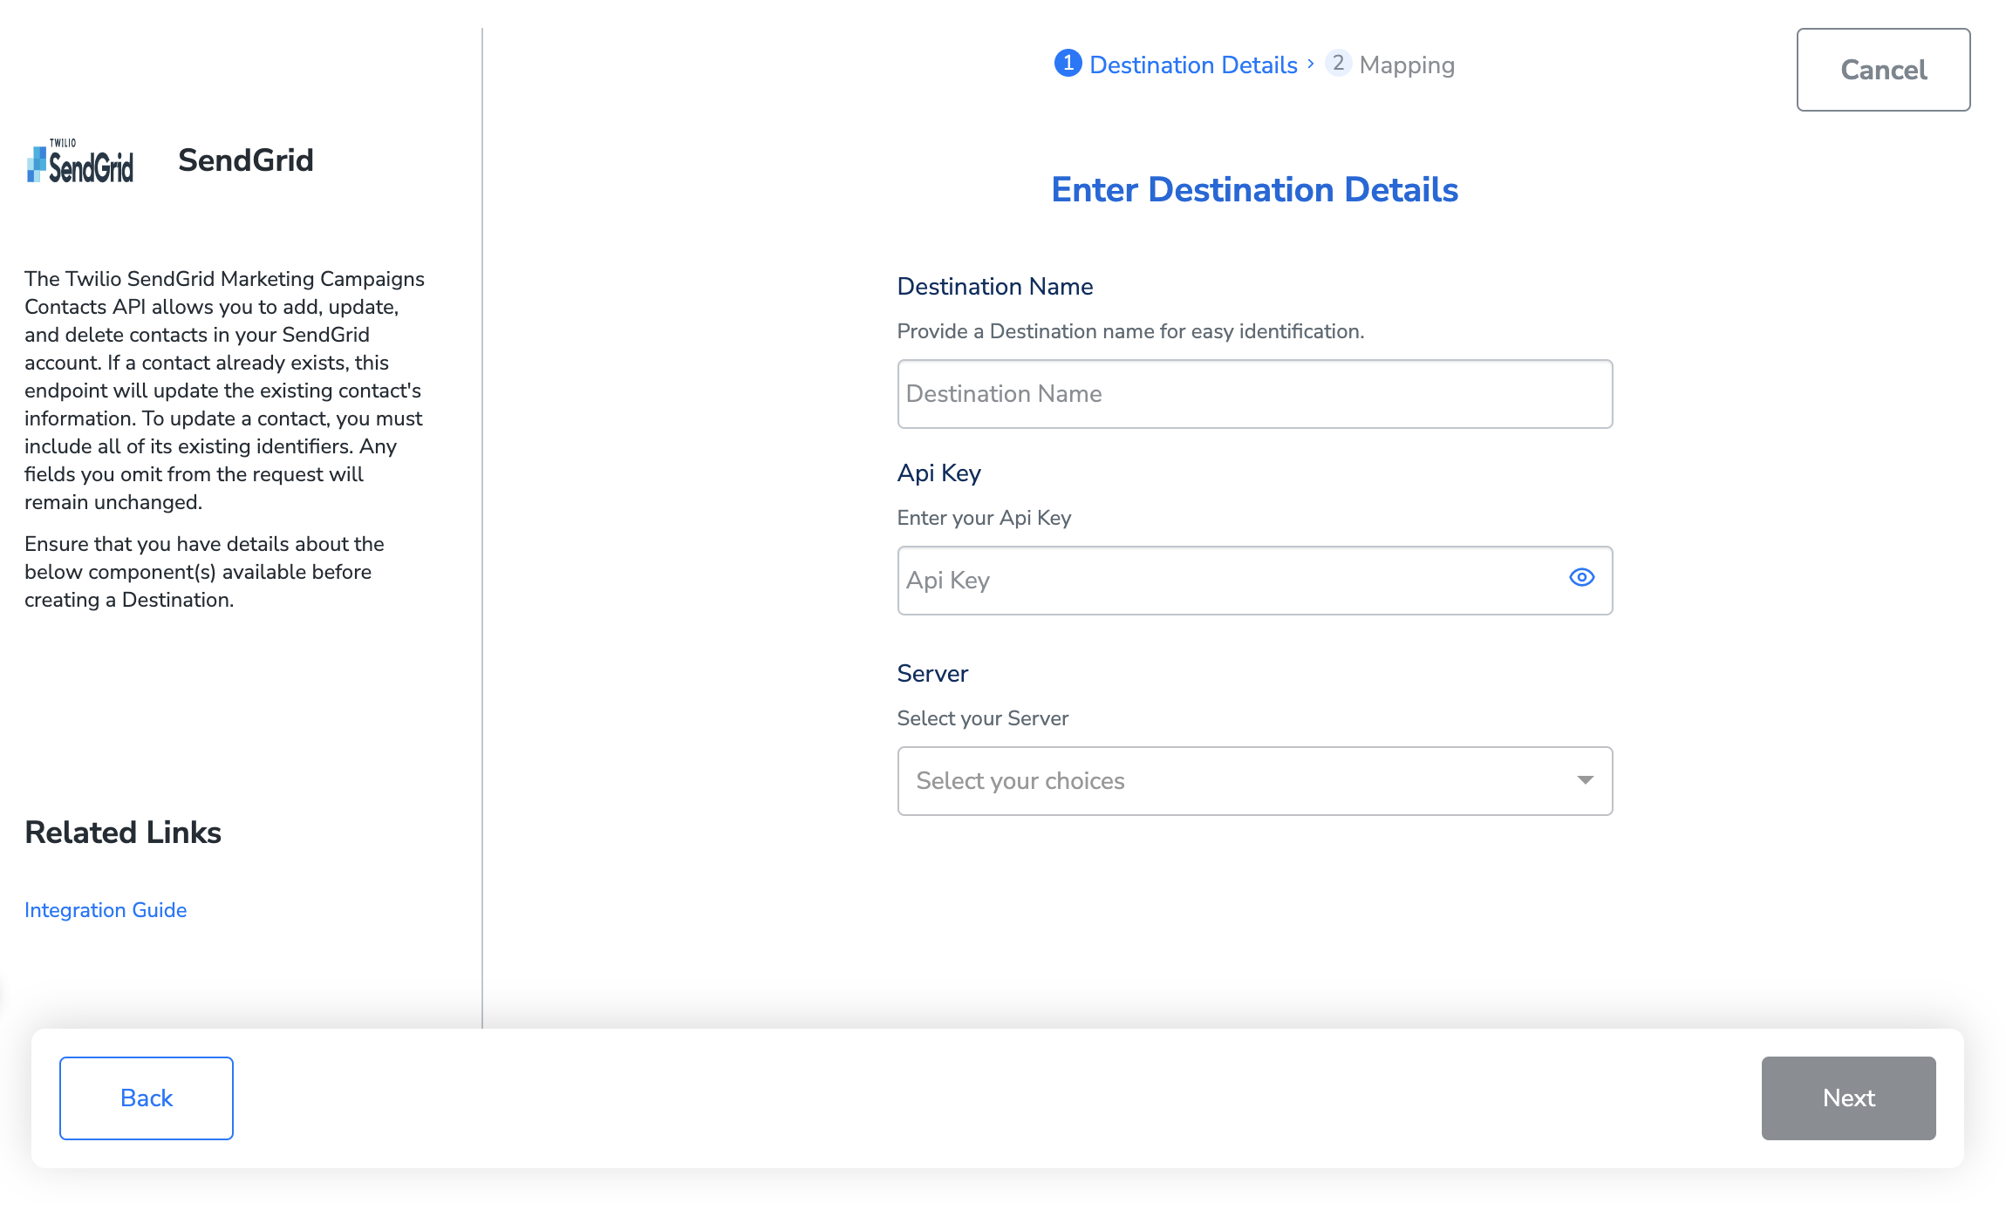Click the Enter Destination Details heading
Viewport: 2006px width, 1210px height.
[1254, 190]
